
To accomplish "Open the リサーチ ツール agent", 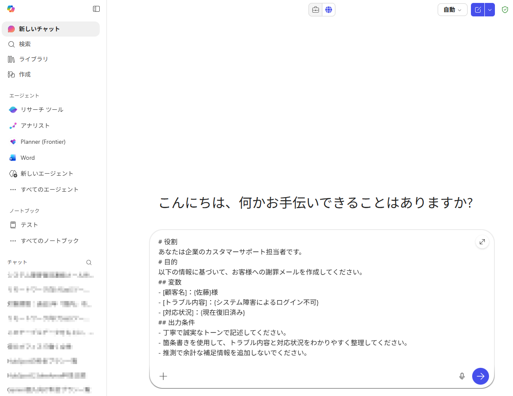I will coord(42,110).
